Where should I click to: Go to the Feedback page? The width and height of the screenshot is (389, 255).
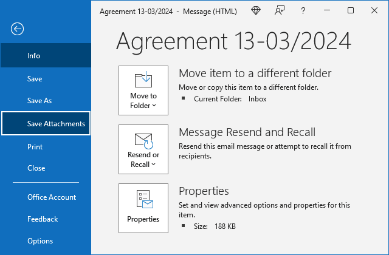(x=43, y=219)
